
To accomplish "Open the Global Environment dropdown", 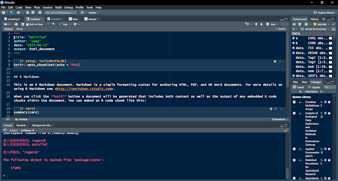I will tap(315, 29).
